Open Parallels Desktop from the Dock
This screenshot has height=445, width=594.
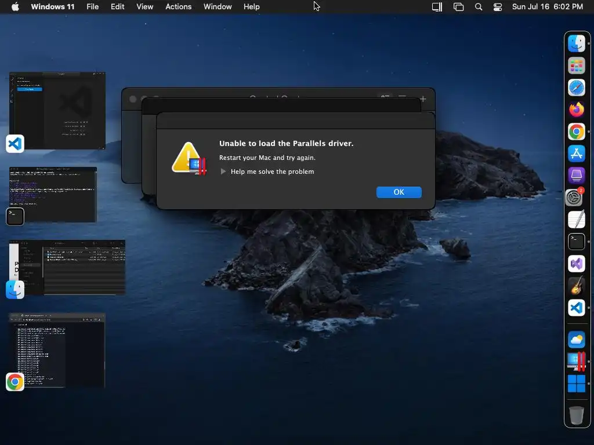577,362
